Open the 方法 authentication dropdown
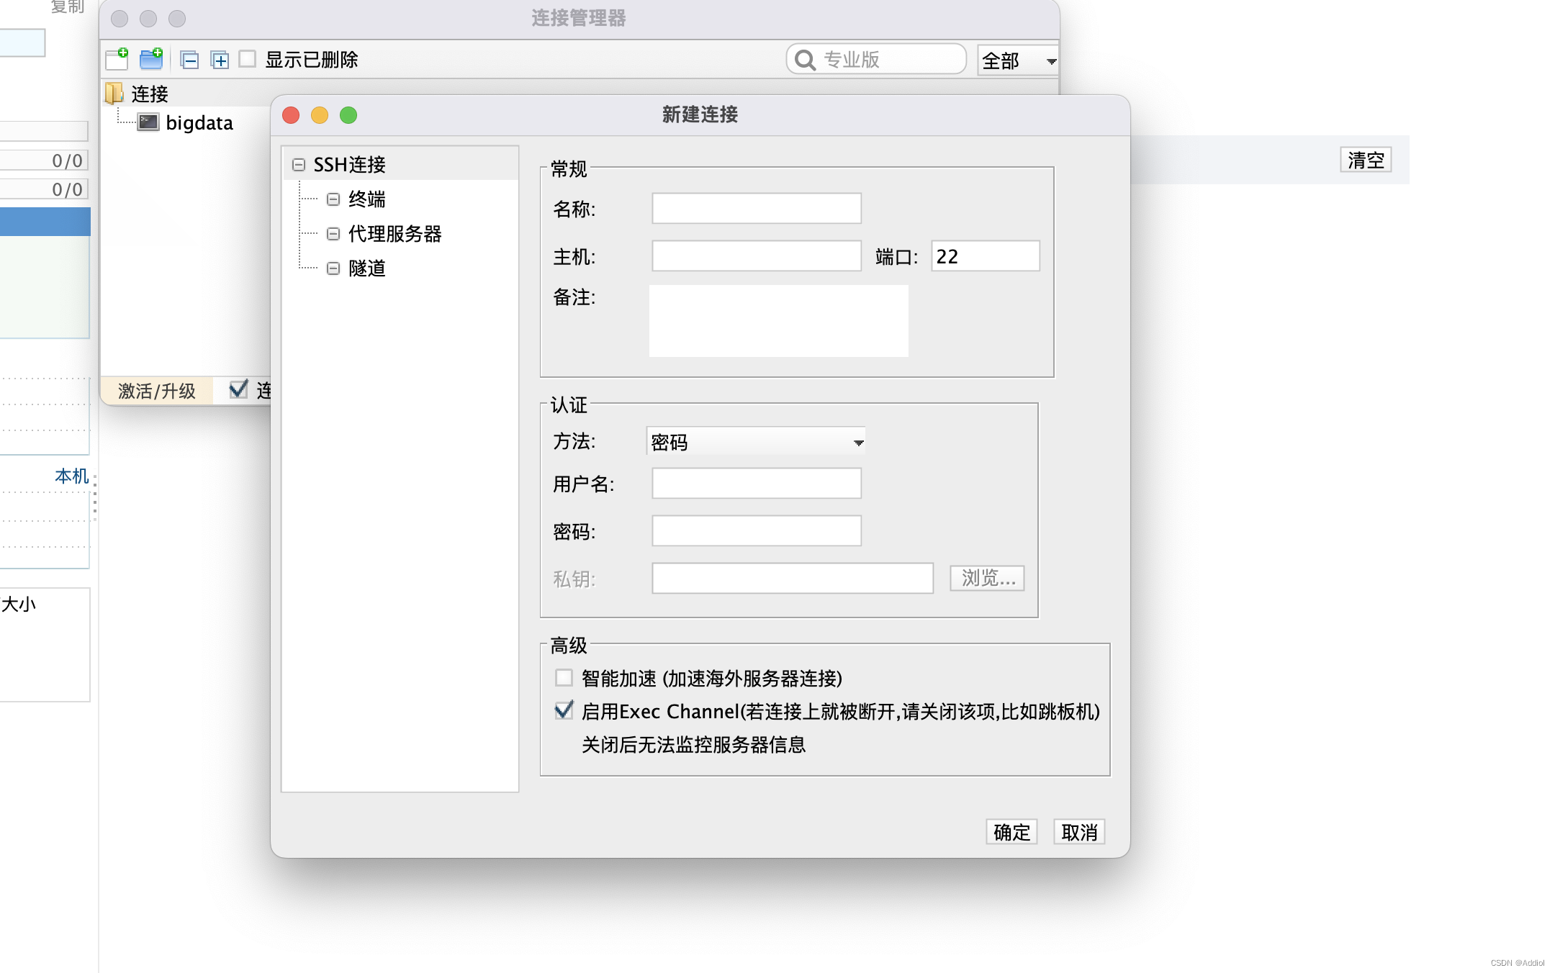 [x=756, y=442]
